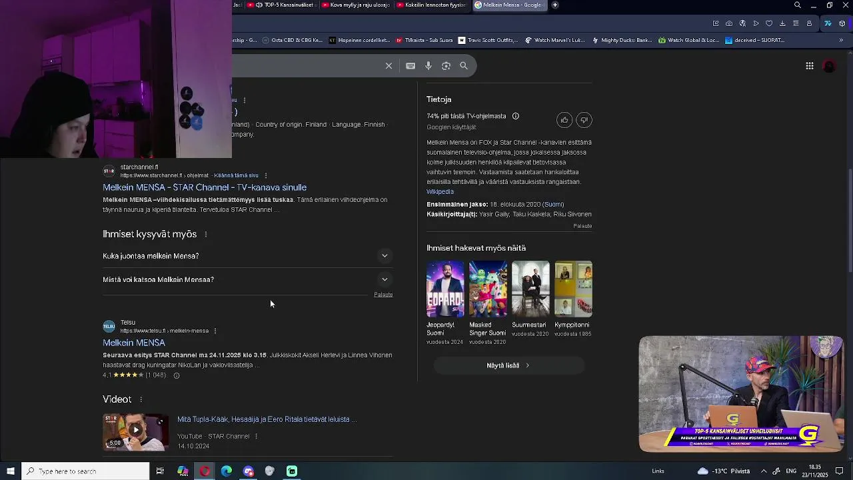The height and width of the screenshot is (480, 853).
Task: Open browser edit page pencil icon
Action: click(716, 23)
